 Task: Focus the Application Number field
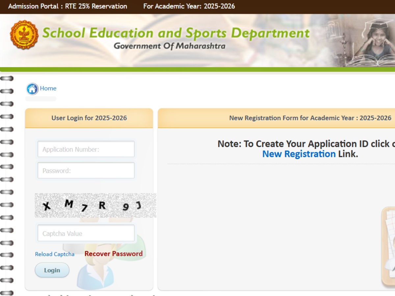point(86,149)
